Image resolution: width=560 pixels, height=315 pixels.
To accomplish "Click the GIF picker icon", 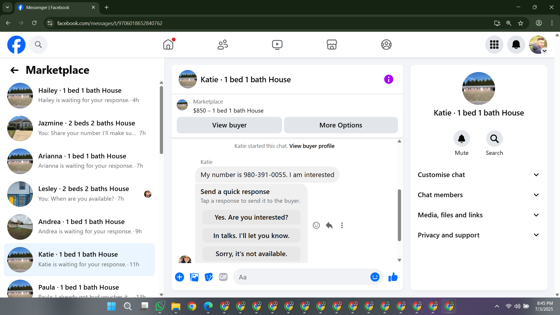I will 223,277.
